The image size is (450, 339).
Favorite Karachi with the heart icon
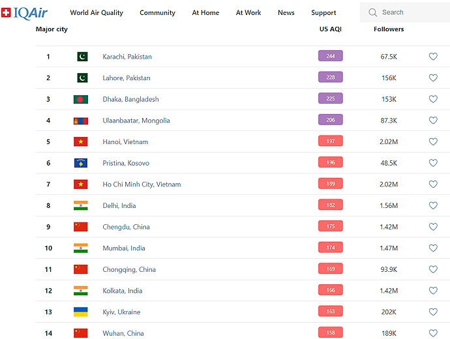coord(433,57)
